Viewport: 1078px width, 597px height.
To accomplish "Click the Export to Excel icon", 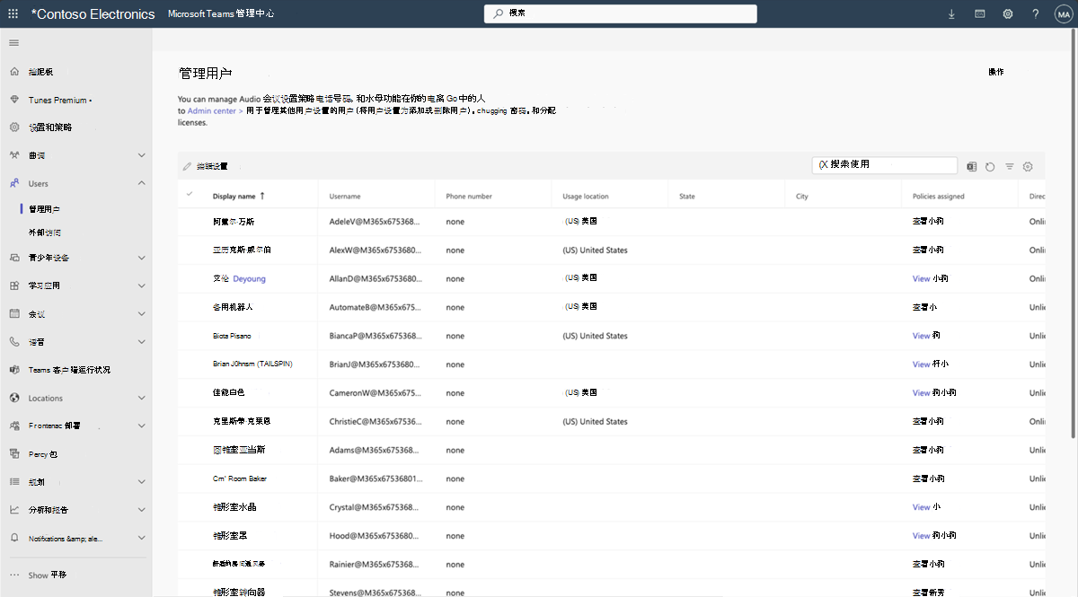I will point(971,166).
